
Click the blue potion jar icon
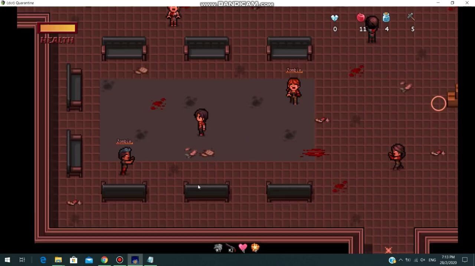386,17
